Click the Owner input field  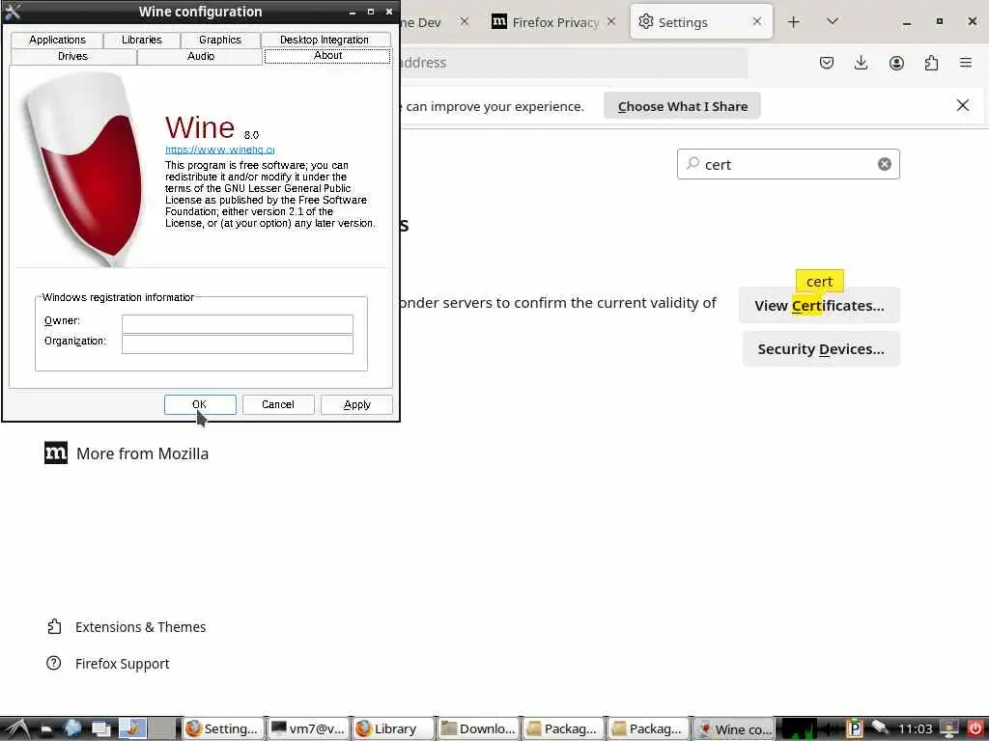238,324
